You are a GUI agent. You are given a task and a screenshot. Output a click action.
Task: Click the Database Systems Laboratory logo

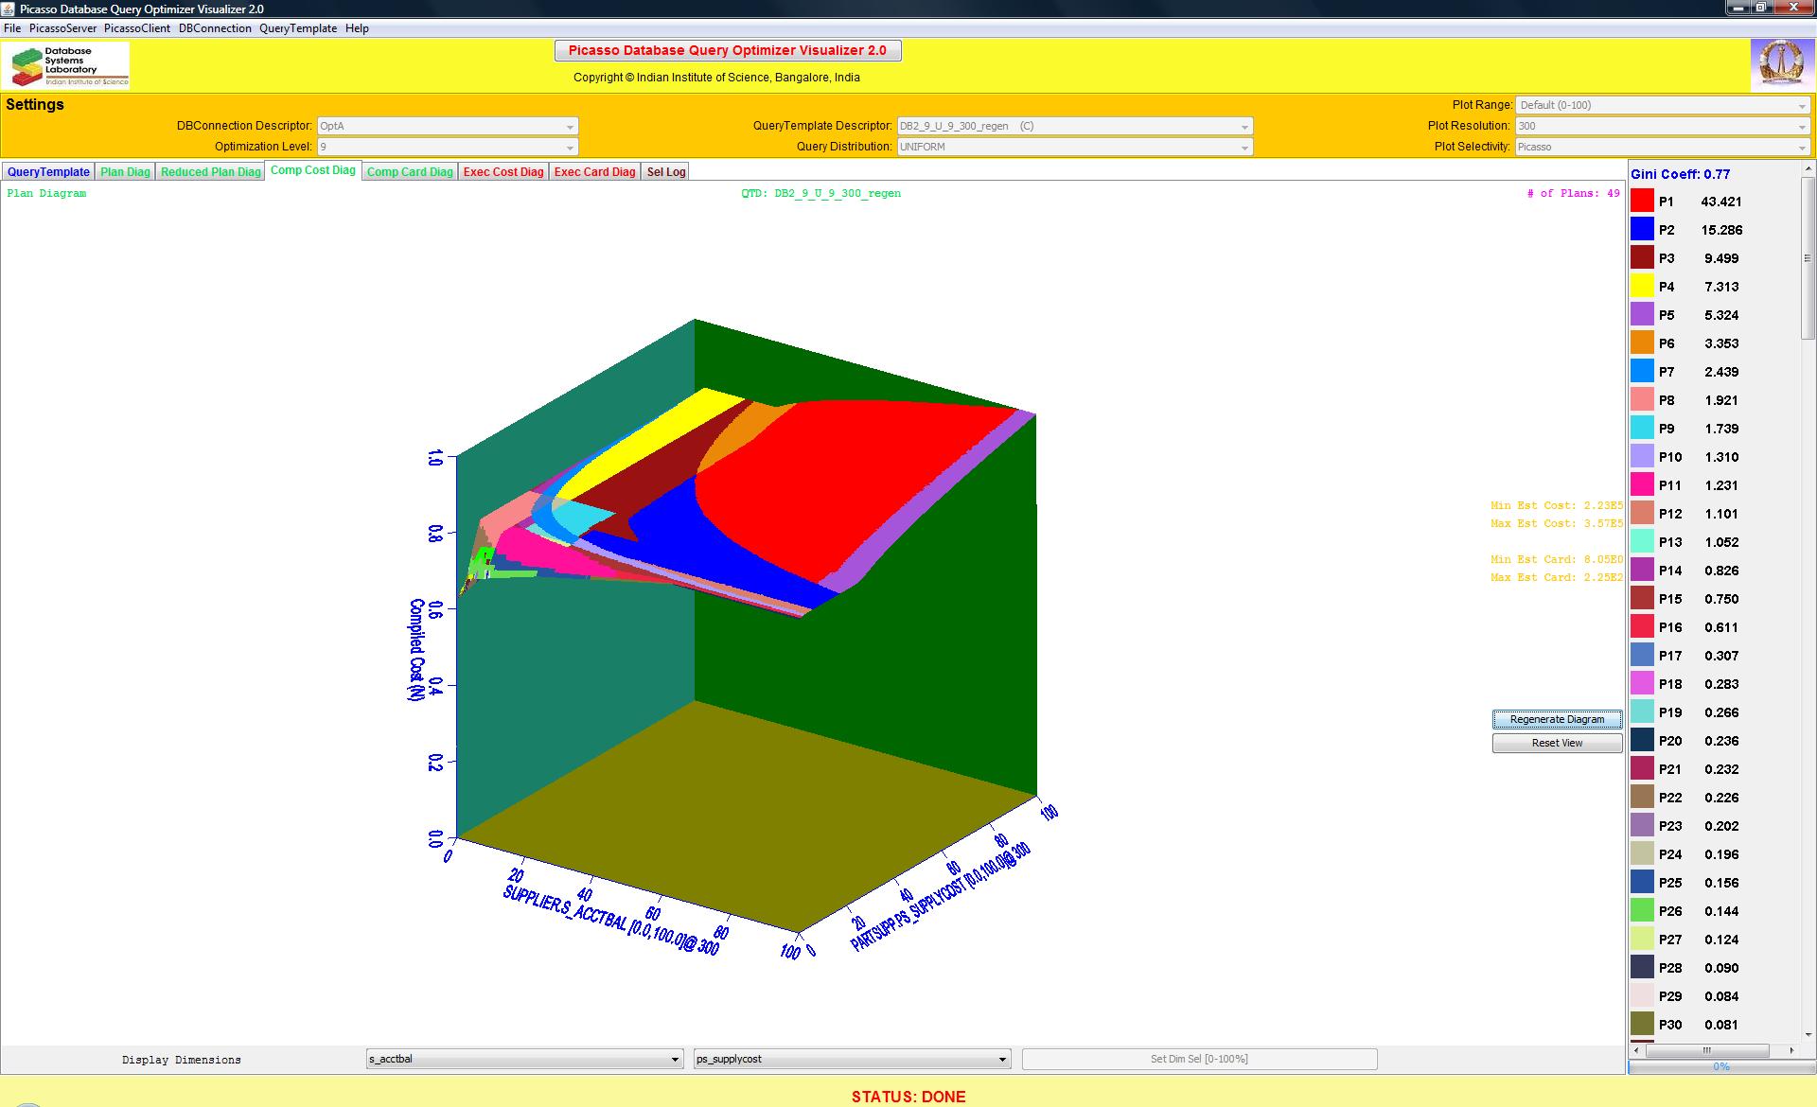[66, 65]
